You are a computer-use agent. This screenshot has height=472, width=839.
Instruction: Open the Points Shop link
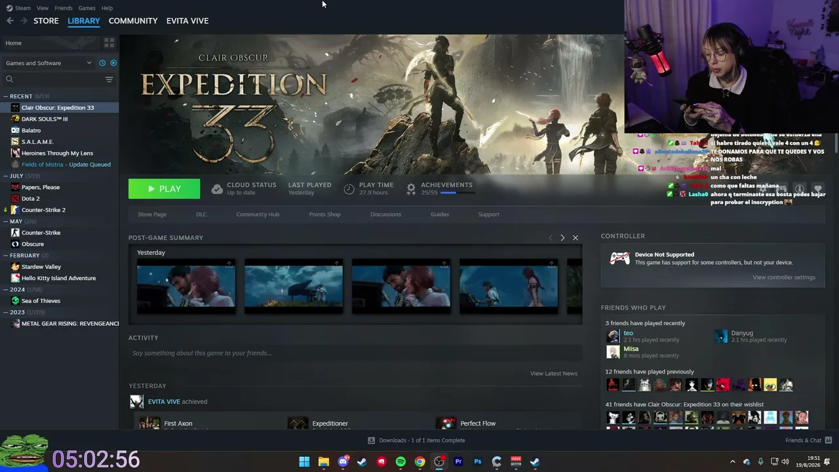324,214
